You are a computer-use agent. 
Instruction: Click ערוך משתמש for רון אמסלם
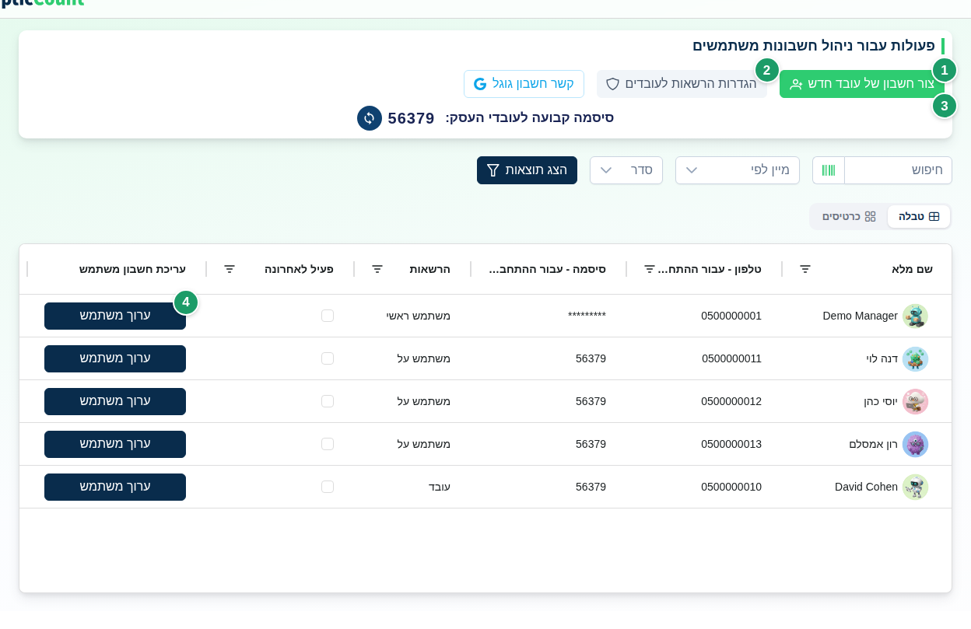115,444
